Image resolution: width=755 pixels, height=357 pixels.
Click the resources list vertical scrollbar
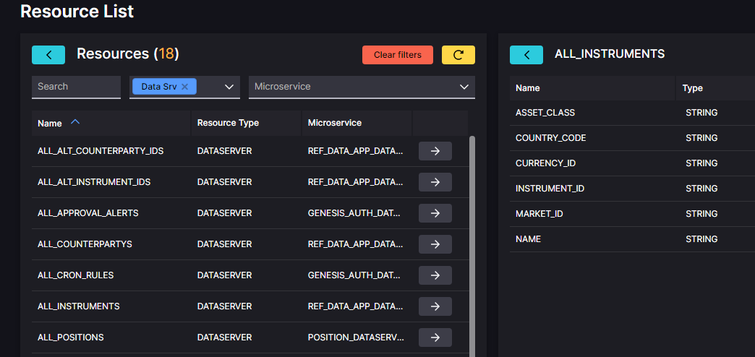pyautogui.click(x=472, y=246)
